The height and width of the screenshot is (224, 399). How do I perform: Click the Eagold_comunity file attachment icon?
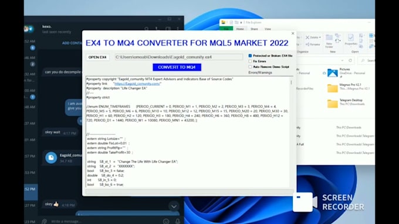click(x=51, y=157)
